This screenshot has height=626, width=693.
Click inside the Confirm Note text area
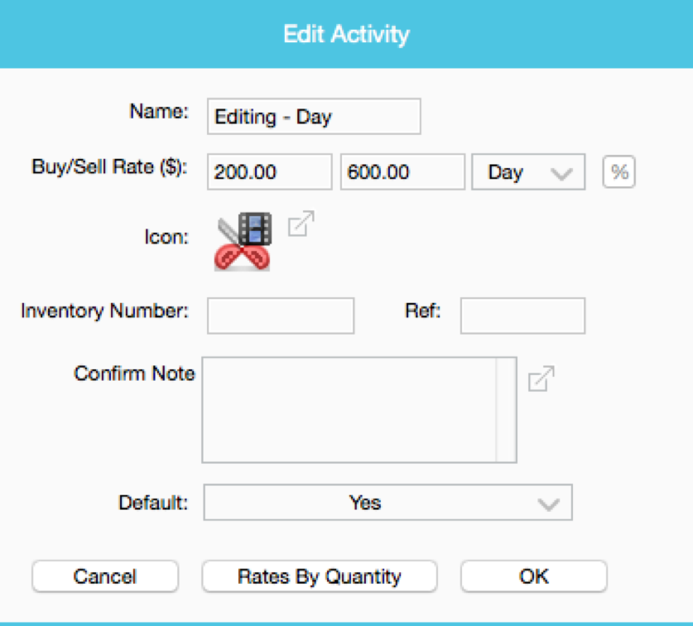[x=349, y=410]
